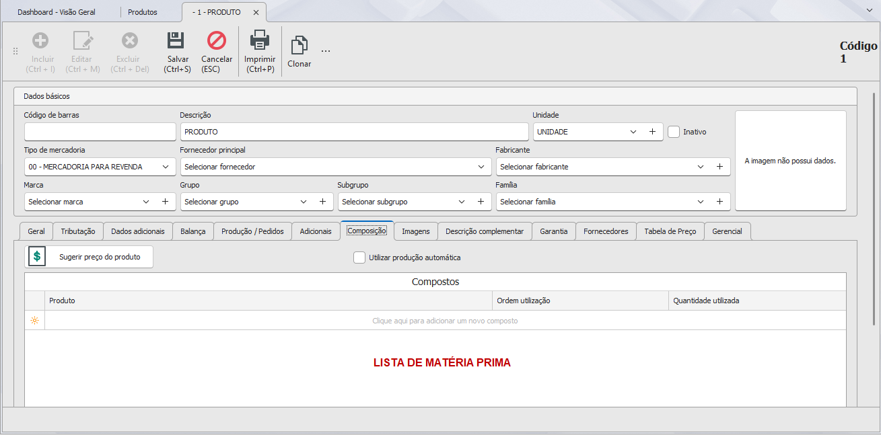Viewport: 881px width, 435px height.
Task: Open the tab list chevron at top right
Action: pyautogui.click(x=870, y=12)
